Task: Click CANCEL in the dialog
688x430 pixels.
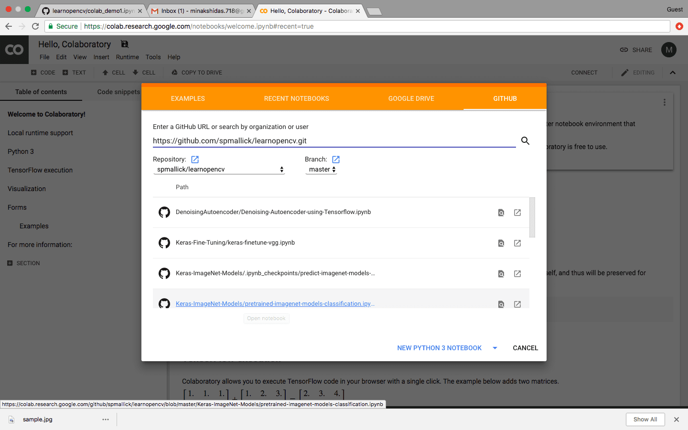Action: pyautogui.click(x=526, y=348)
